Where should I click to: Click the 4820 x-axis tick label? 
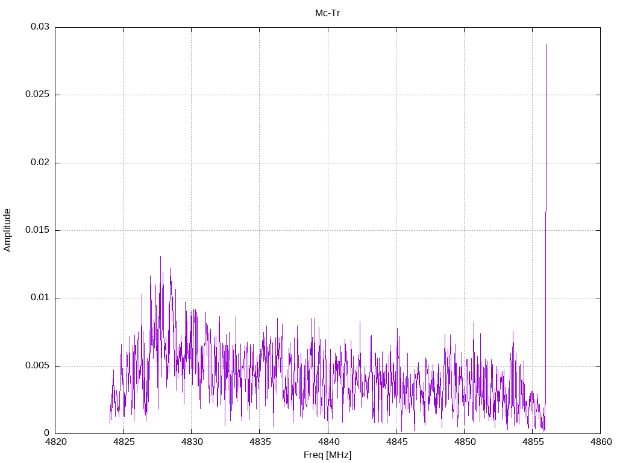[55, 442]
